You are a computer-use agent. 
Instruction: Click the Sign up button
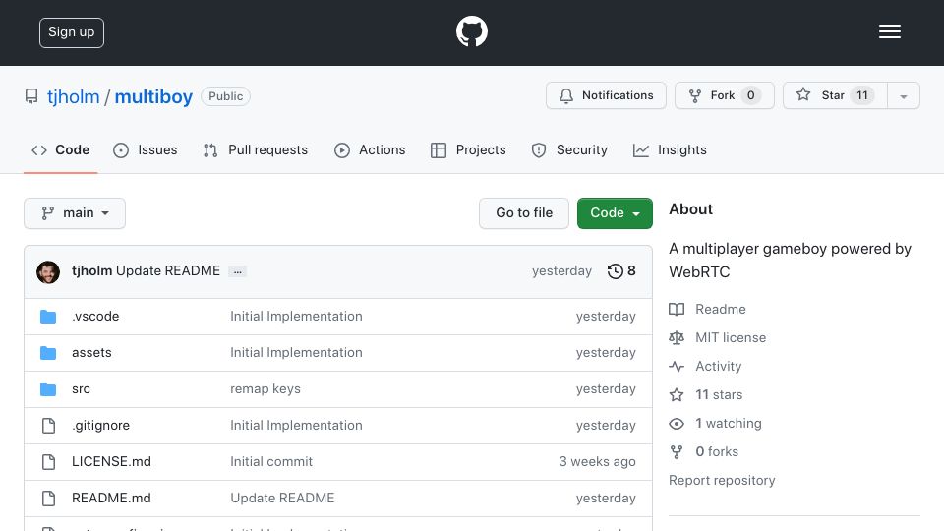[x=72, y=32]
